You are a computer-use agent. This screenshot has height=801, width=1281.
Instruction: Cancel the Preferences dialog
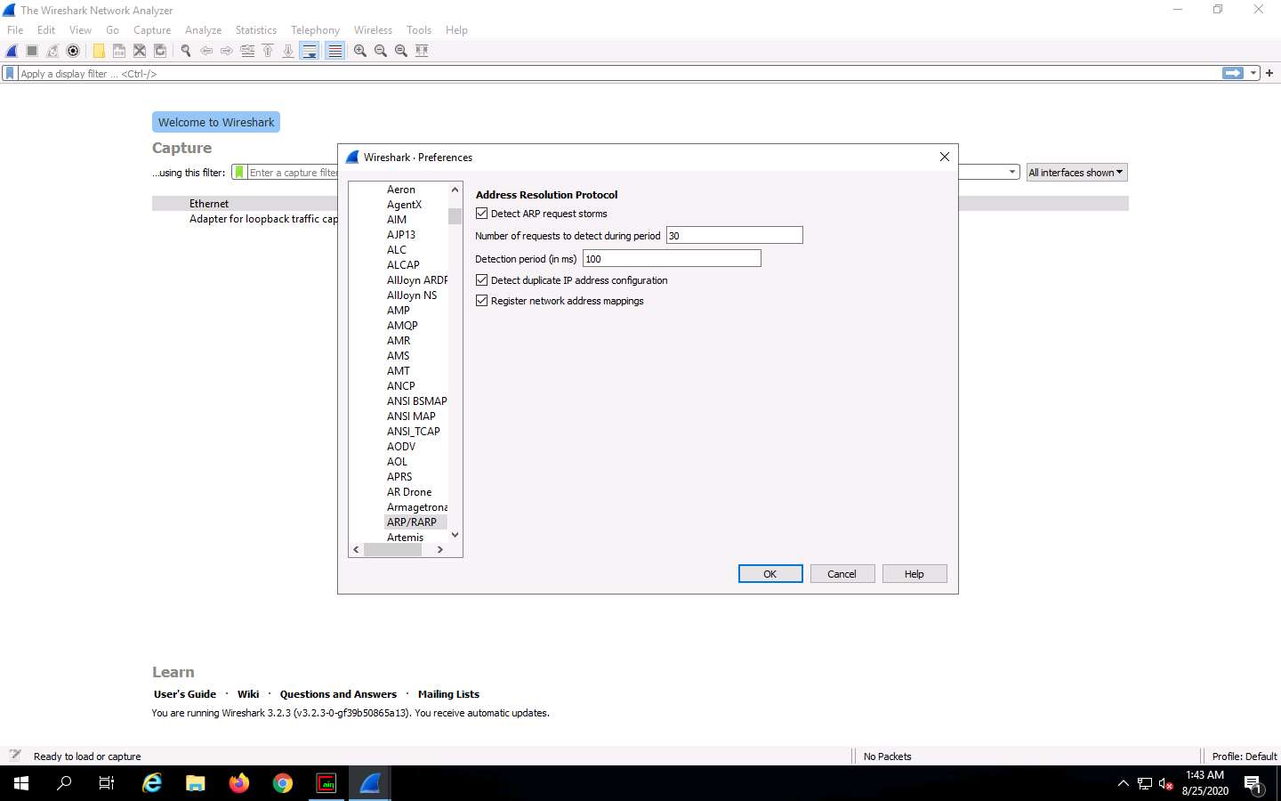click(842, 574)
